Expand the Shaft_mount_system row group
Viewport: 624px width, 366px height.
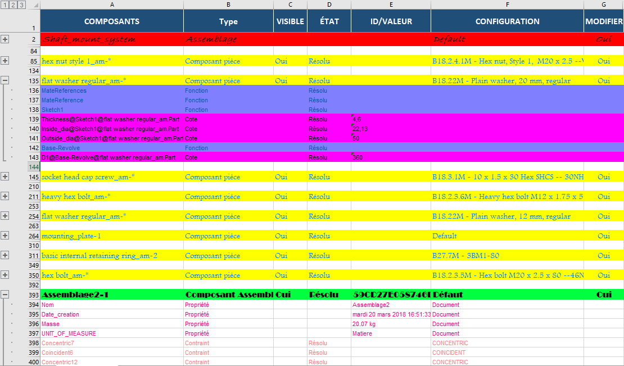click(x=5, y=39)
